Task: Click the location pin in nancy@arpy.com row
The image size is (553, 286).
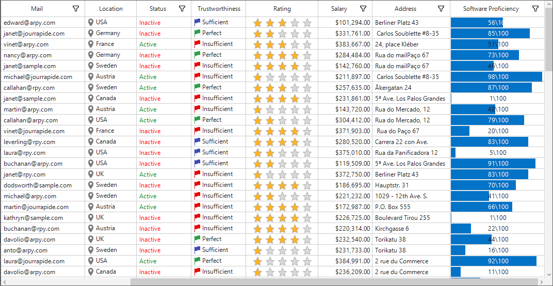Action: pyautogui.click(x=91, y=55)
